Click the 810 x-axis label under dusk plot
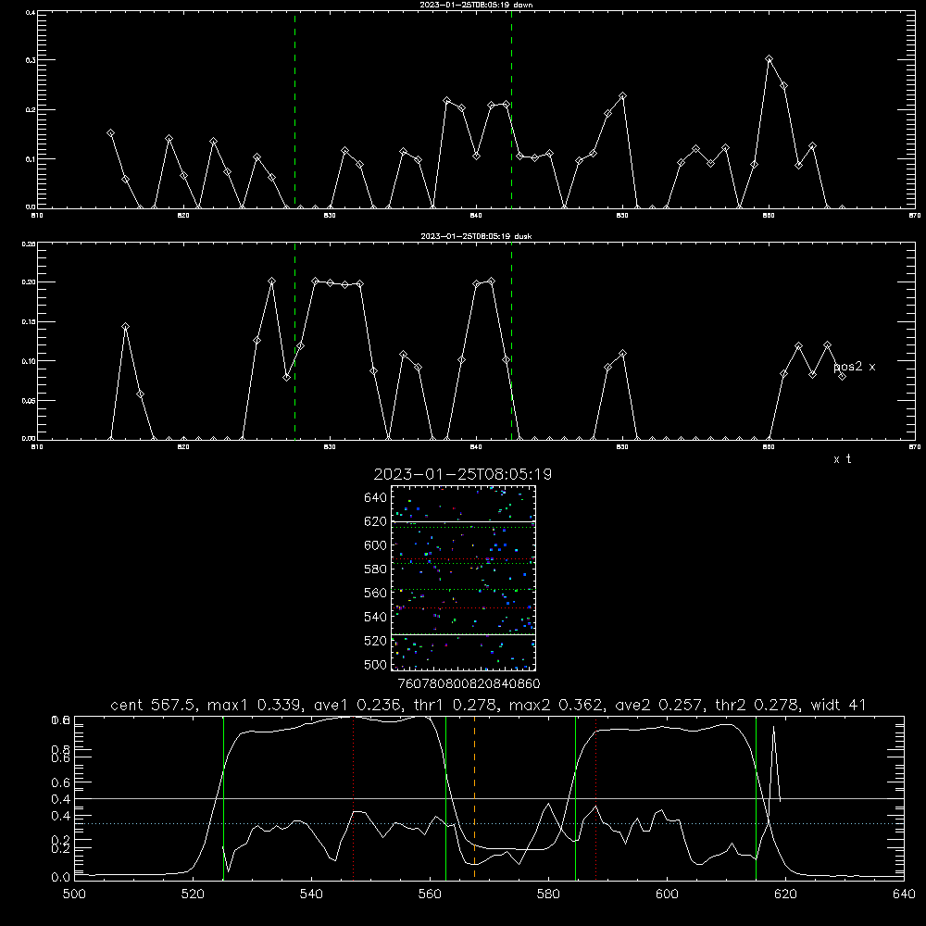Image resolution: width=926 pixels, height=926 pixels. pos(37,447)
